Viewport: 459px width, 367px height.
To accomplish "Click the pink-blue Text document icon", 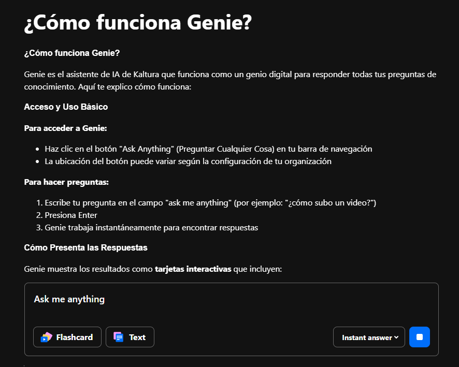I will pos(118,337).
